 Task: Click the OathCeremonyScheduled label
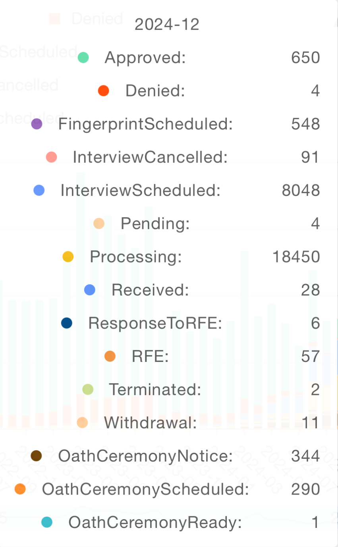(145, 489)
